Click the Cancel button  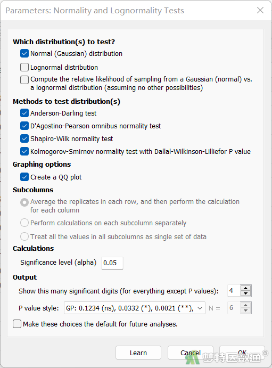point(191,353)
